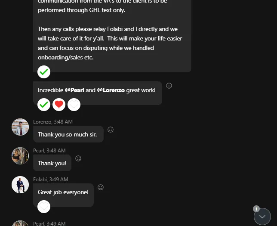Click the white heart reaction under 'Incredible' message

(74, 104)
